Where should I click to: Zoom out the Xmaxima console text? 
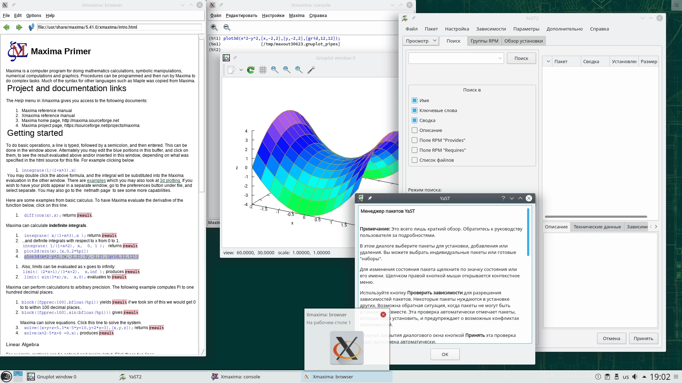tap(227, 27)
